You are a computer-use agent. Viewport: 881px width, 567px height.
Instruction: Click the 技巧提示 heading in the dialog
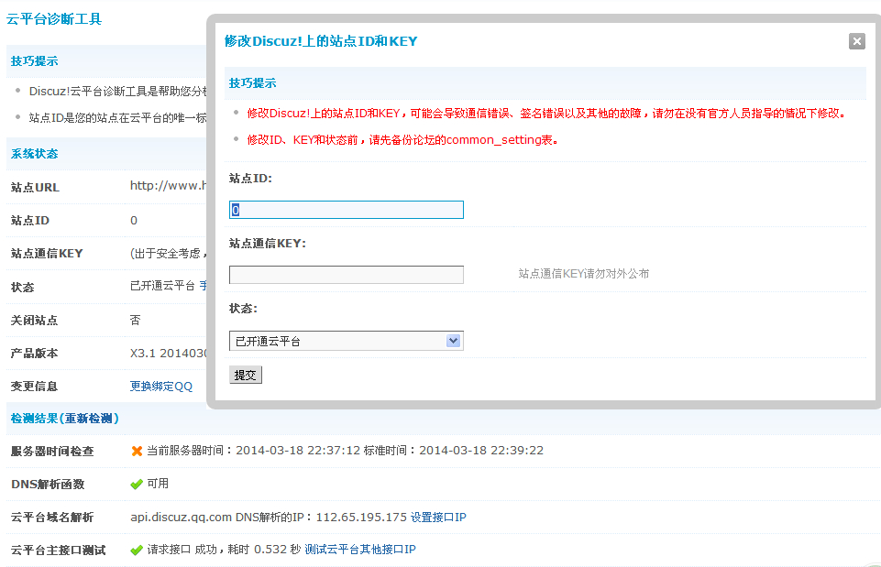[253, 83]
